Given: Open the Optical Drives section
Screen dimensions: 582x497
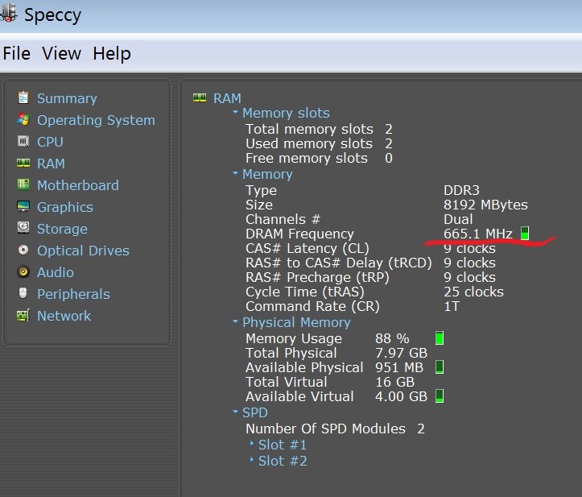Looking at the screenshot, I should point(83,251).
